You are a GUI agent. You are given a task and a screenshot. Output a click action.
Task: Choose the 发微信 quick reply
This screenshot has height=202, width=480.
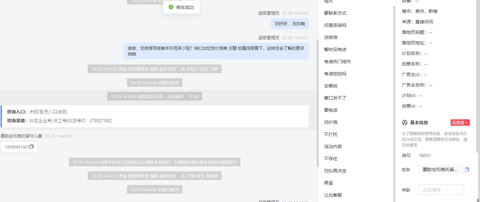(331, 37)
